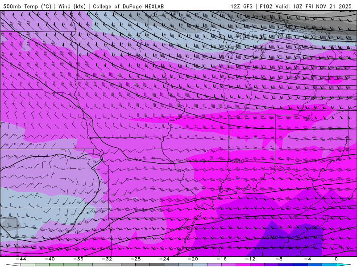Screen dimensions: 357x267
Task: Click the '-12' colorbar tick label
Action: coord(250,259)
